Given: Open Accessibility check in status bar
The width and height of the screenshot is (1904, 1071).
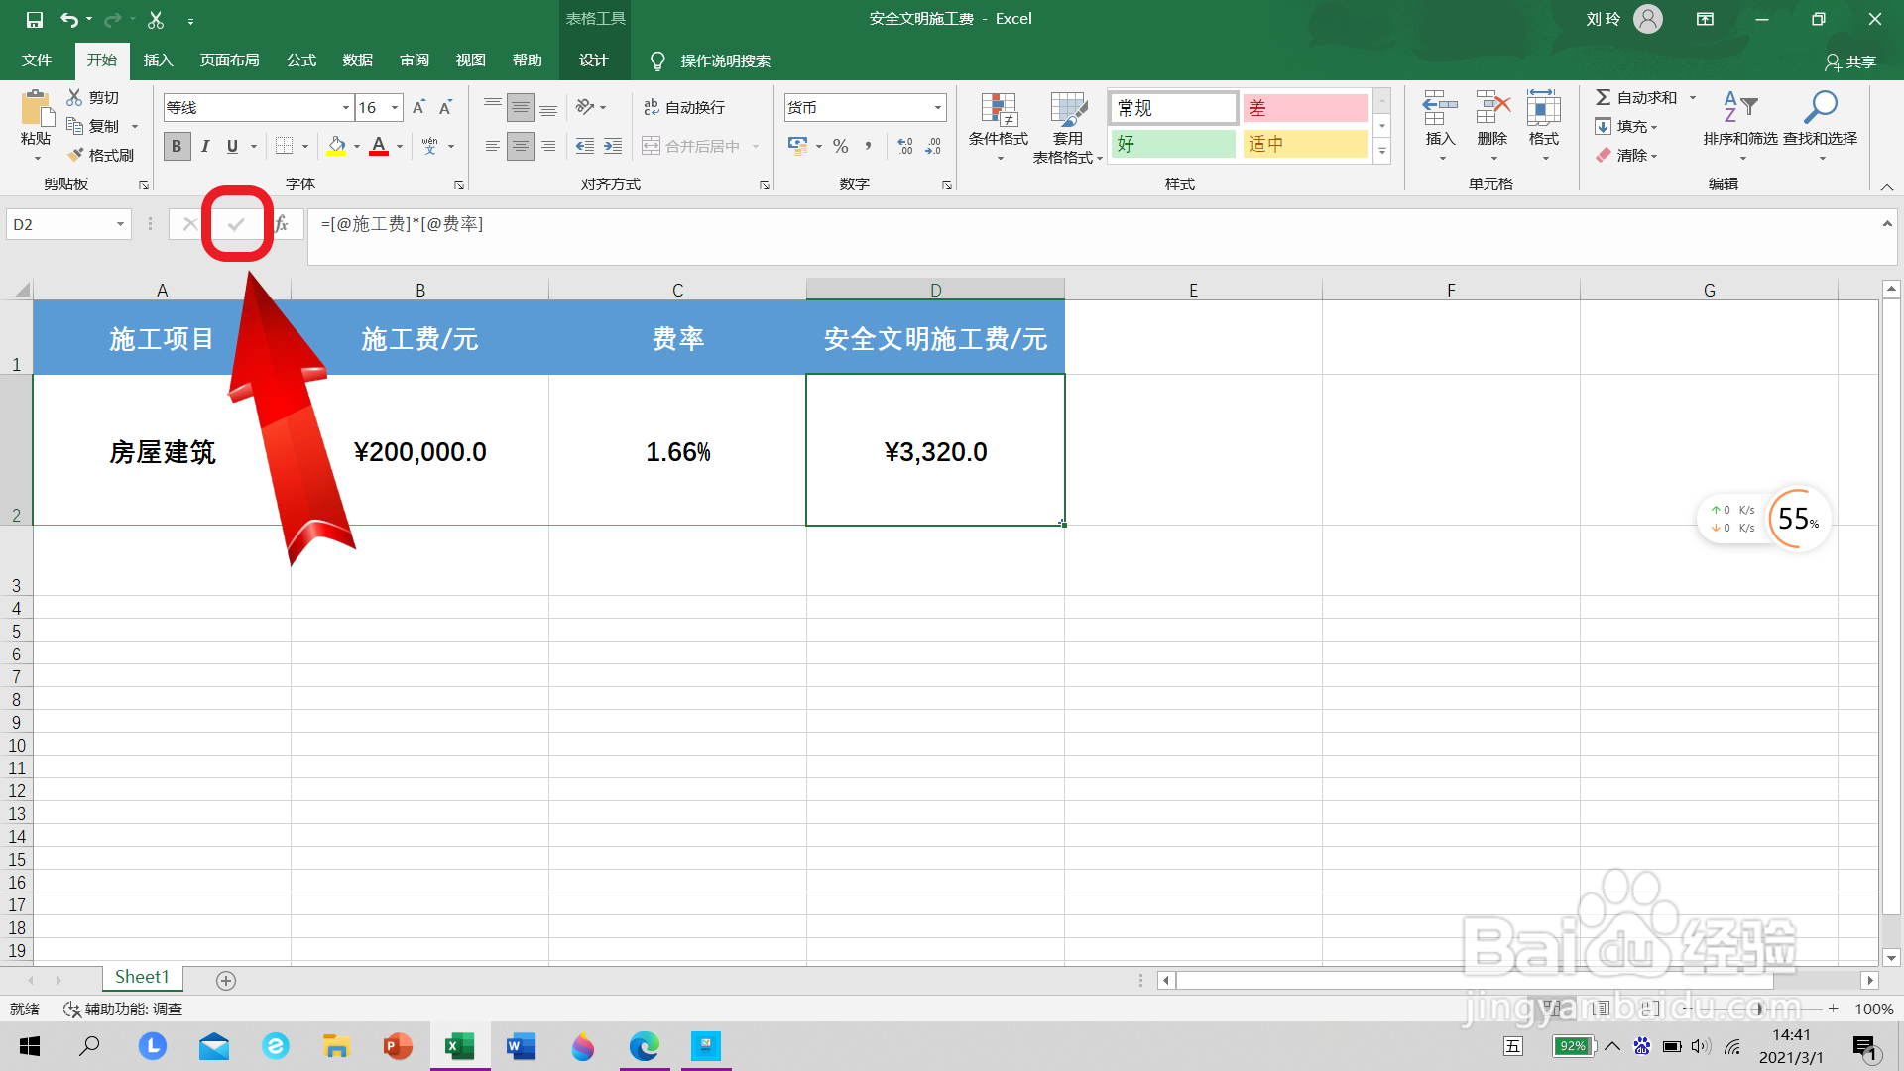Looking at the screenshot, I should click(x=123, y=1009).
